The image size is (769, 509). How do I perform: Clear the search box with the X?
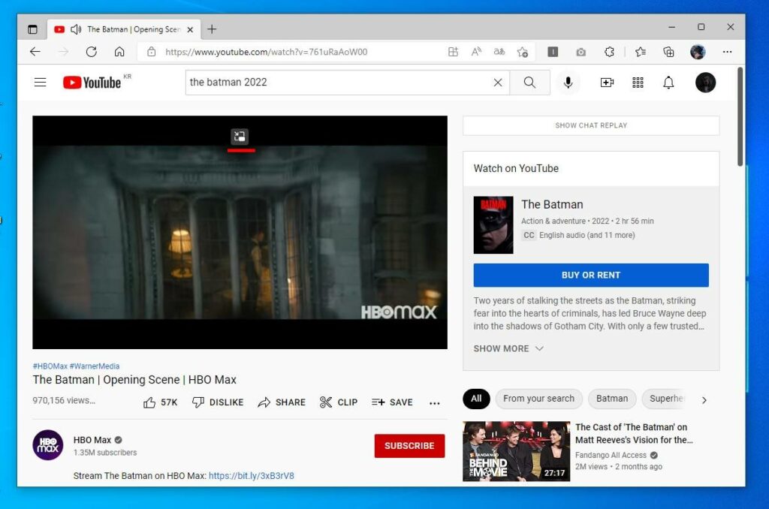coord(498,83)
